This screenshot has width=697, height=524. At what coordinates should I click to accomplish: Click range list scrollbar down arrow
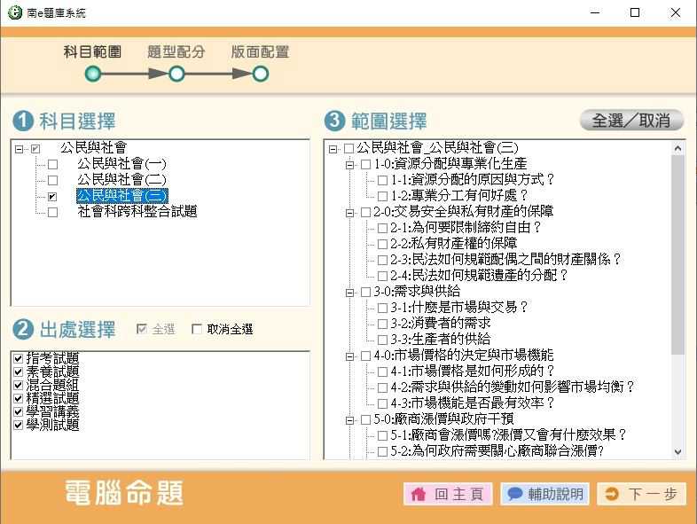tap(677, 452)
